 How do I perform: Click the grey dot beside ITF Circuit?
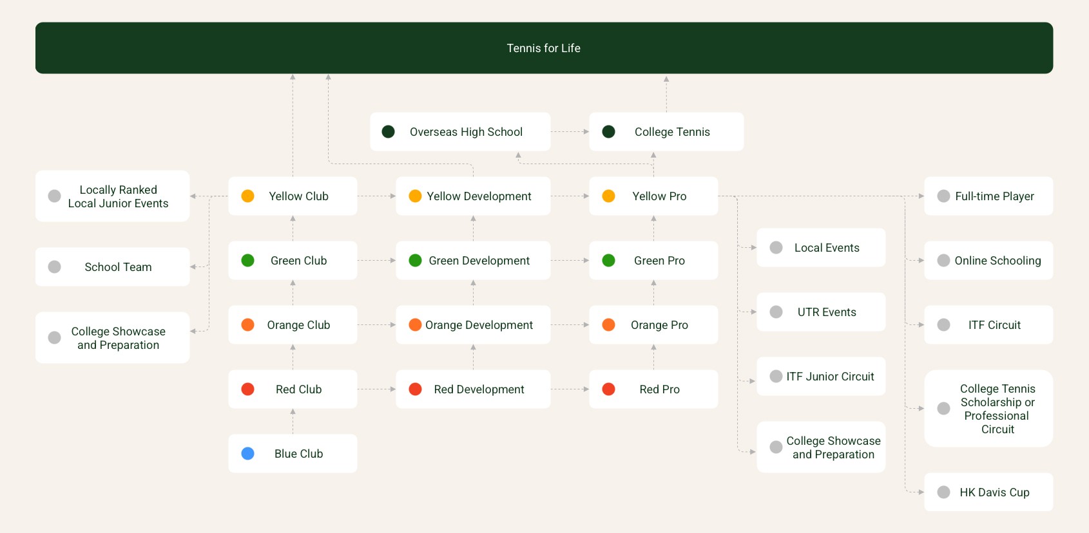[943, 324]
